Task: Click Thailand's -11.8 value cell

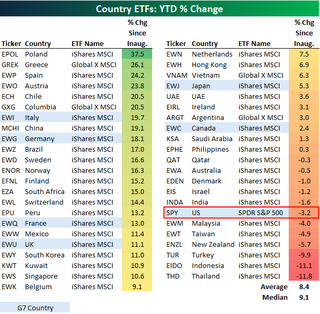Action: tap(304, 276)
